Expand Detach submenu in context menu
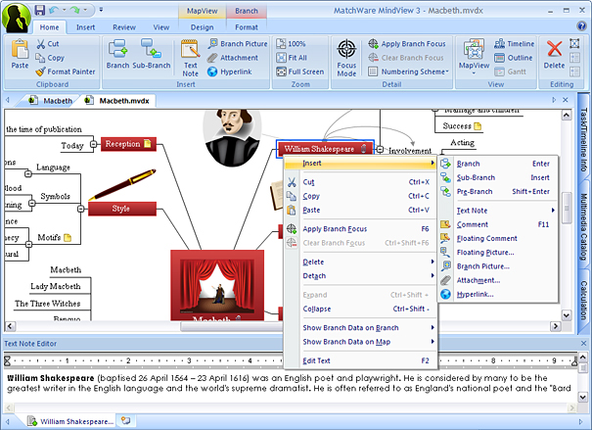 (360, 276)
